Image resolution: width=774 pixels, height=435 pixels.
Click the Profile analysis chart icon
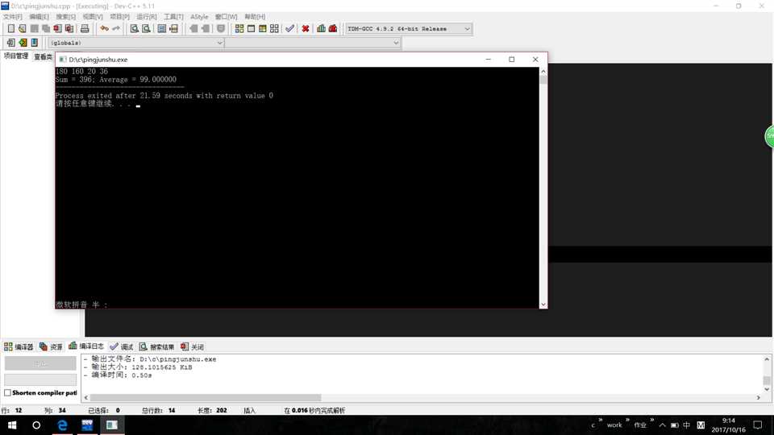click(322, 29)
